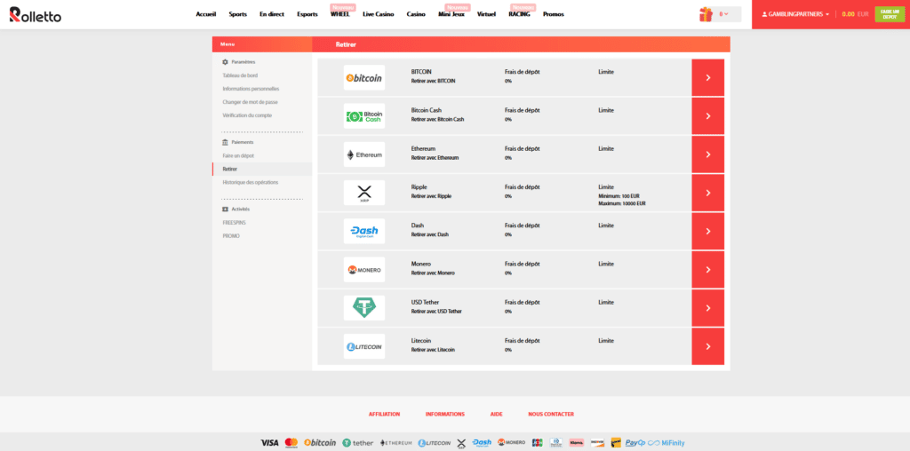Click the Litecoin logo in footer

coord(434,443)
